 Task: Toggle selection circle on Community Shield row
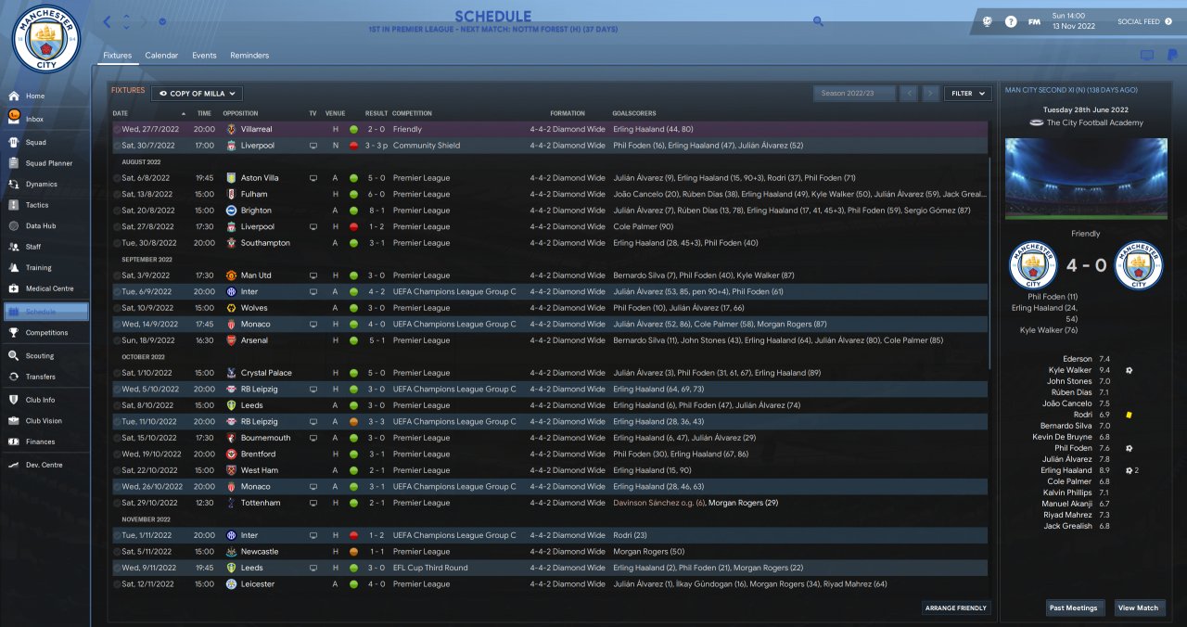click(117, 146)
